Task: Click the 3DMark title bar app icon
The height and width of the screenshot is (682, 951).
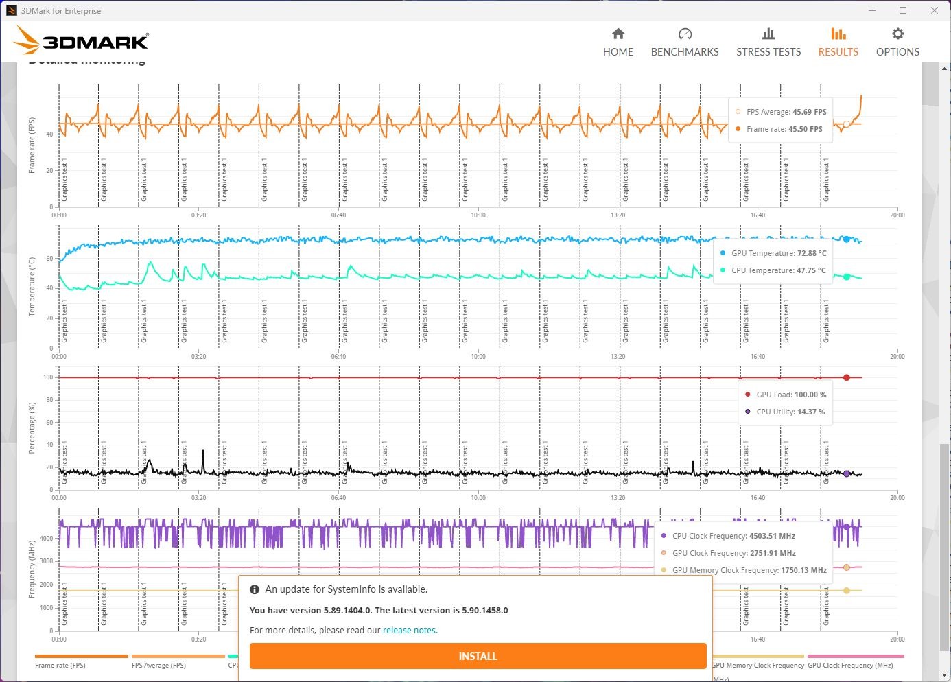Action: [11, 10]
